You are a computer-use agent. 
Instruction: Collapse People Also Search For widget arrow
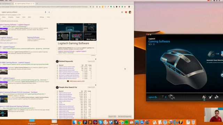95,85
